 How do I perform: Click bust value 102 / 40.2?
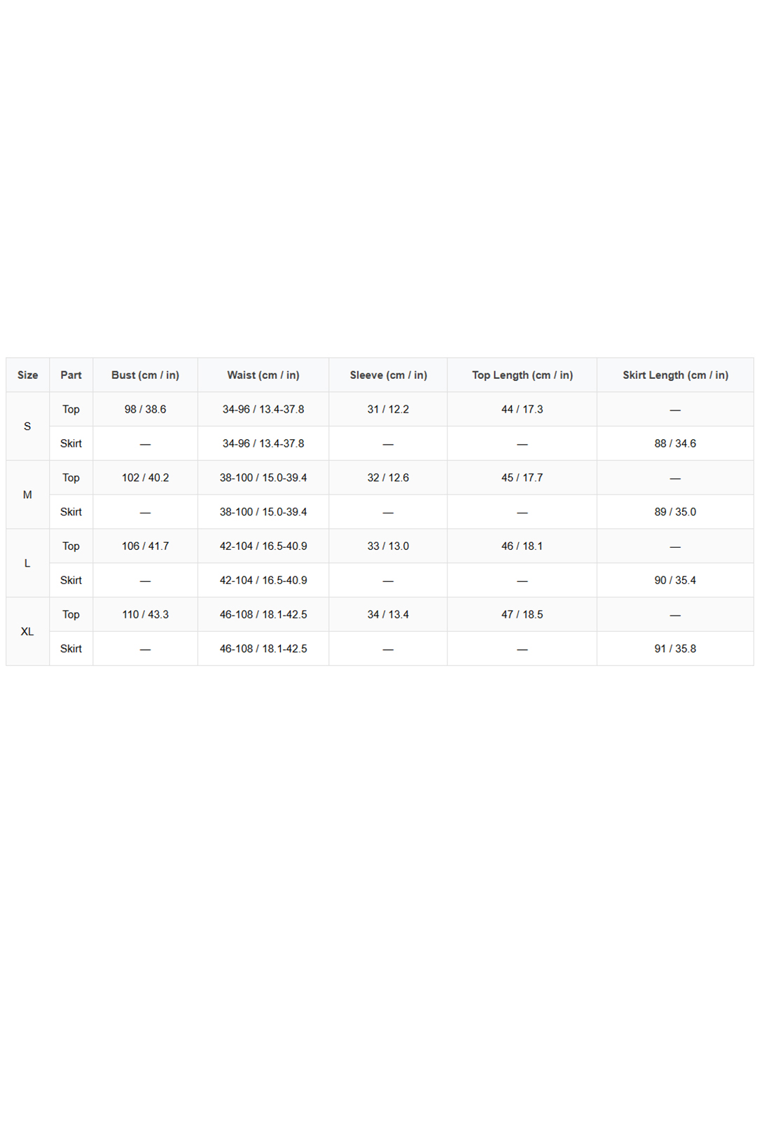(145, 478)
